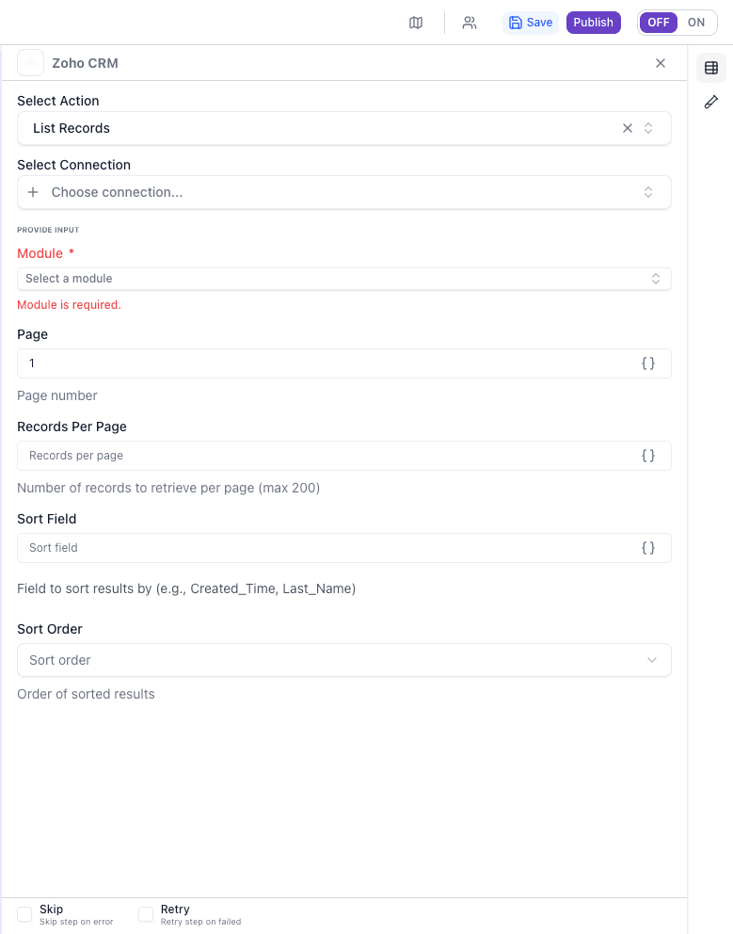Open the Choose connection dropdown
The width and height of the screenshot is (733, 934).
tap(343, 191)
